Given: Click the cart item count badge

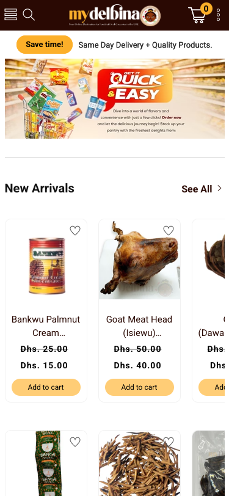Looking at the screenshot, I should [x=206, y=9].
